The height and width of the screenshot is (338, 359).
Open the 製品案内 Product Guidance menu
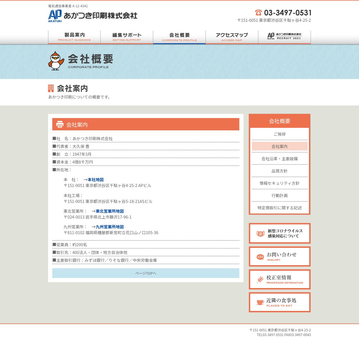74,37
